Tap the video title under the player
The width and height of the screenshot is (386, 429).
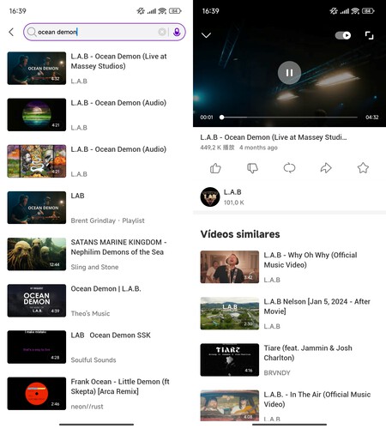tap(274, 137)
